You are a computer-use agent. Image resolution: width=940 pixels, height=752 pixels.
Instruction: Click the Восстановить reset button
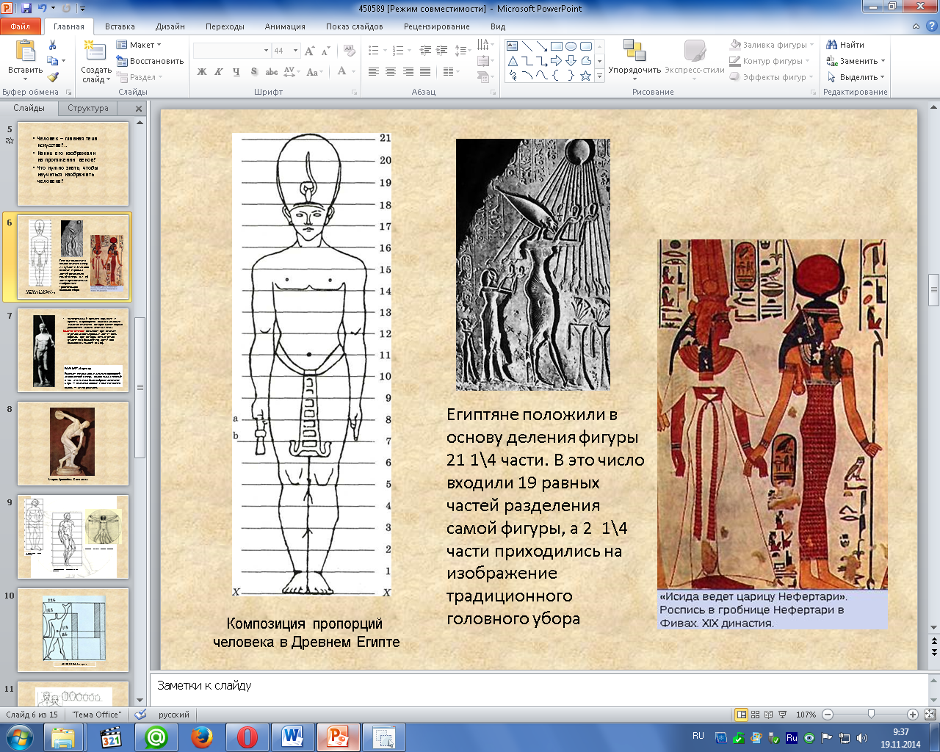tap(150, 61)
